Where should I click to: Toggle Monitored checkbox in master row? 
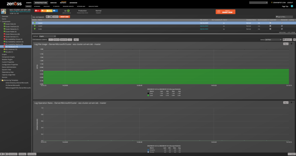(x=282, y=23)
